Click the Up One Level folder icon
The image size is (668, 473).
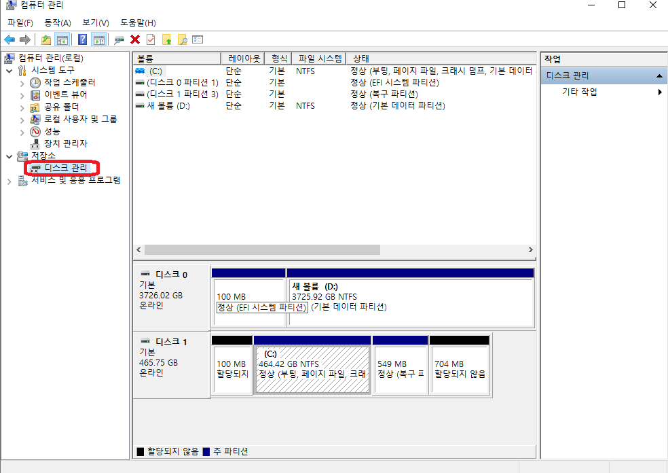click(x=46, y=40)
